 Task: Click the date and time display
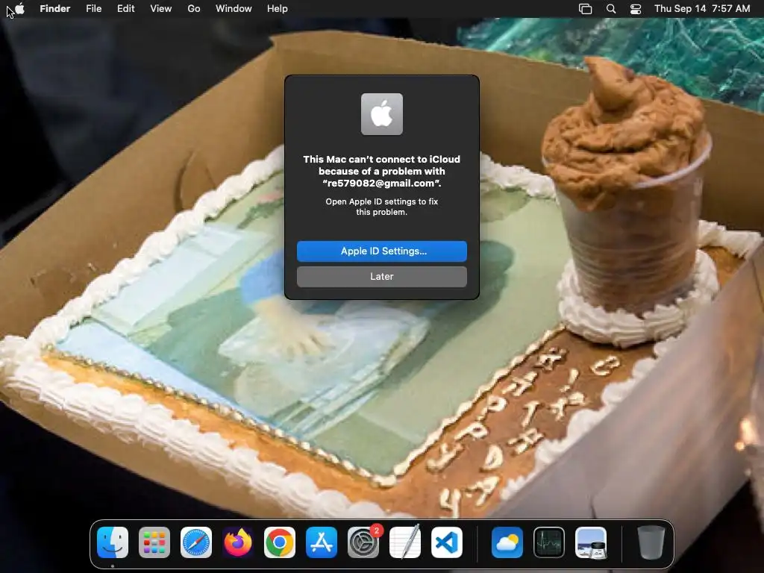[x=701, y=8]
